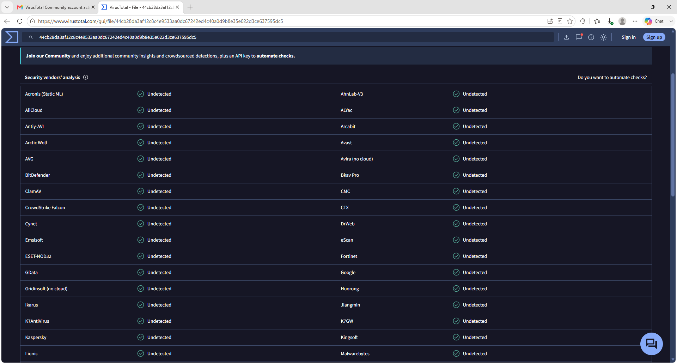This screenshot has width=677, height=364.
Task: Open the chat bubble widget
Action: click(x=651, y=344)
